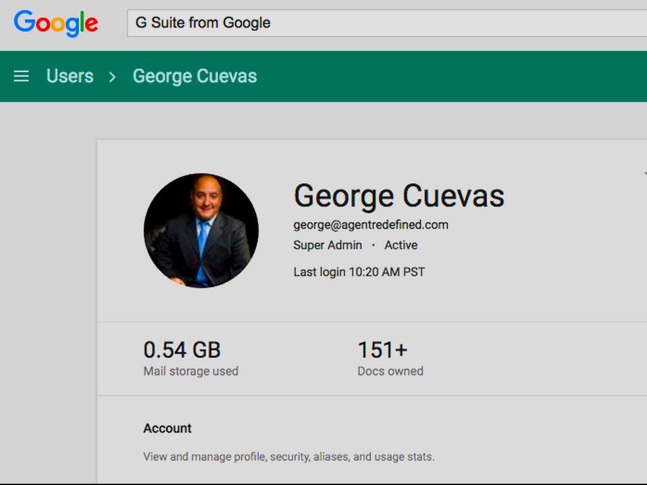Click the breadcrumb chevron separator

pos(112,76)
